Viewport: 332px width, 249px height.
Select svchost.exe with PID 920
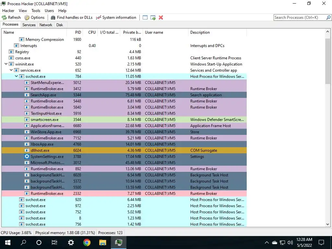pyautogui.click(x=124, y=199)
